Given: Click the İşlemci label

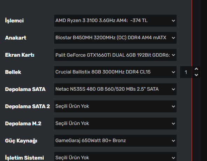Looking at the screenshot, I should (x=14, y=21).
